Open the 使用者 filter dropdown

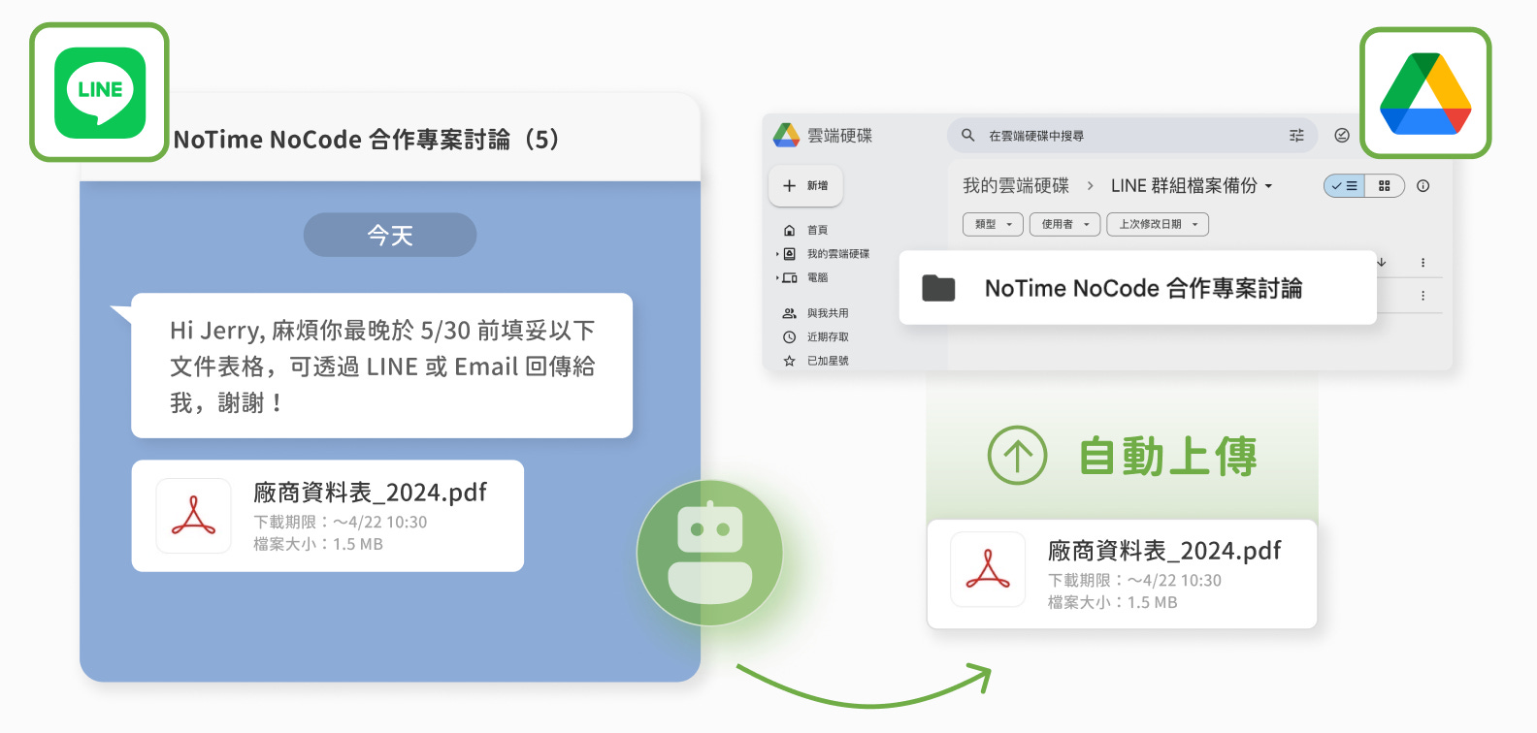(x=1065, y=224)
